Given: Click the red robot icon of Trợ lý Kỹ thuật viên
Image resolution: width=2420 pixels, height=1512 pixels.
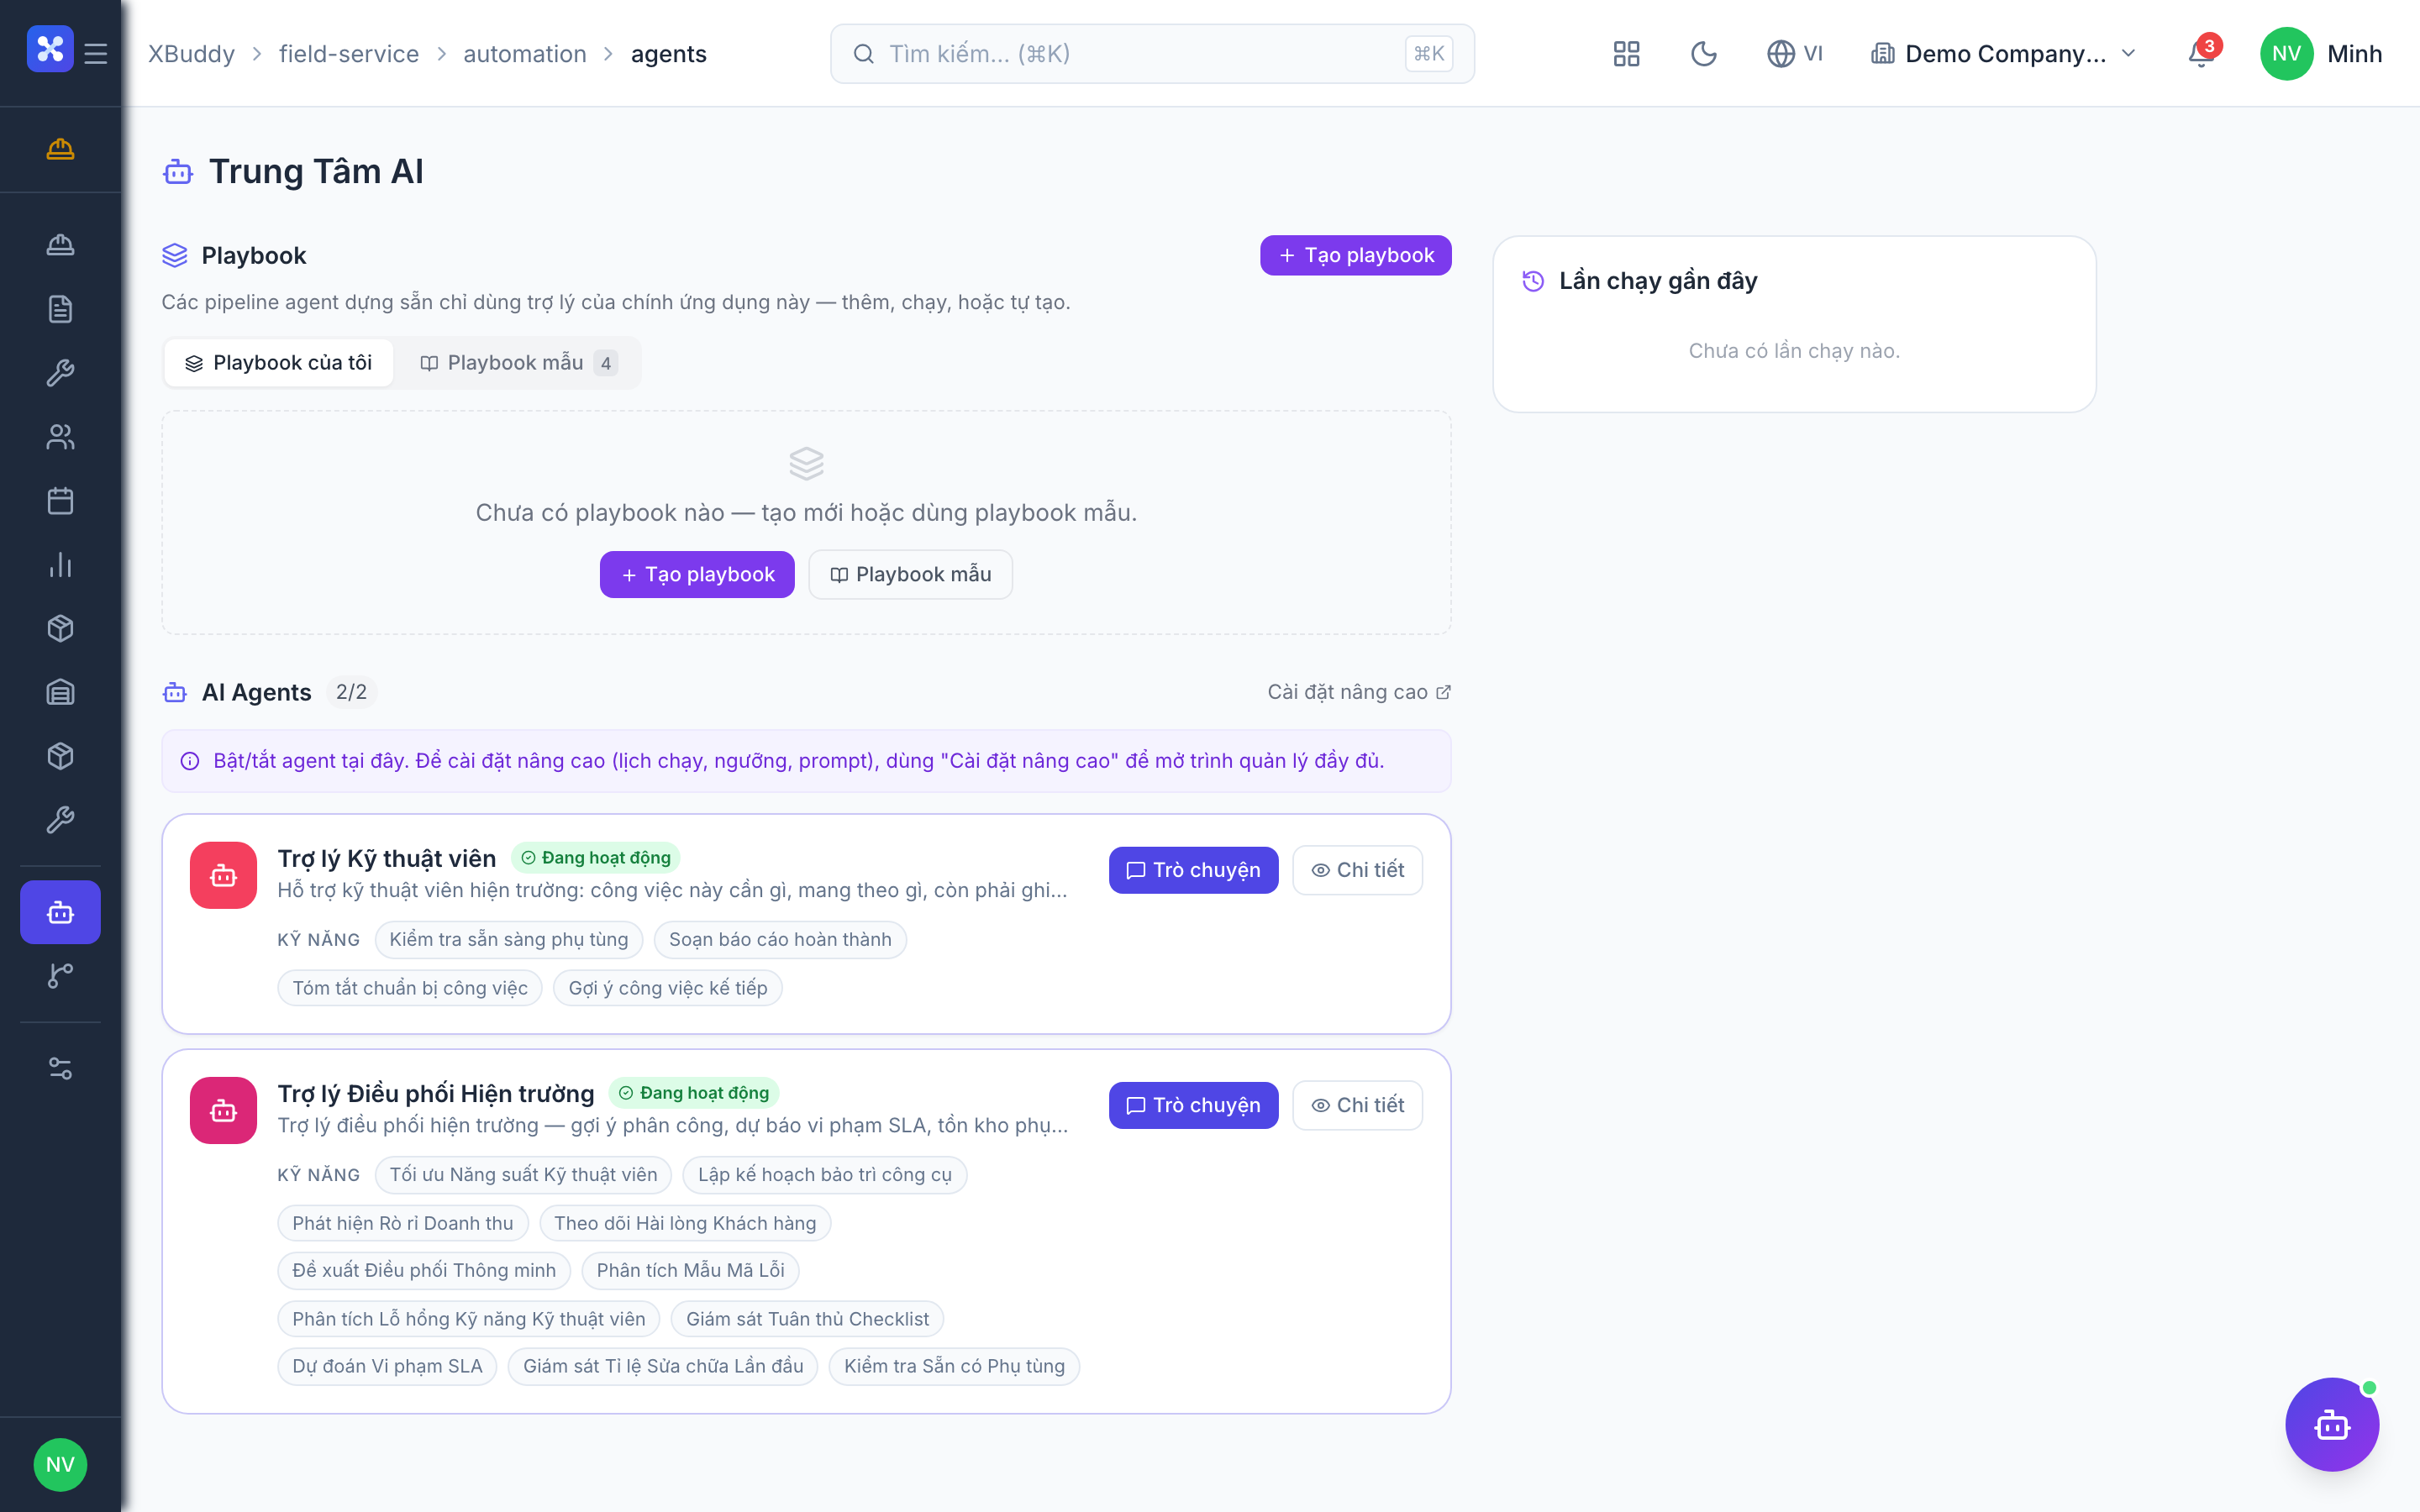Looking at the screenshot, I should pos(223,875).
